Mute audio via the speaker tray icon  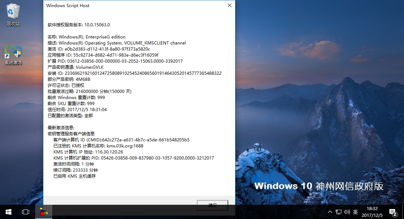point(347,212)
